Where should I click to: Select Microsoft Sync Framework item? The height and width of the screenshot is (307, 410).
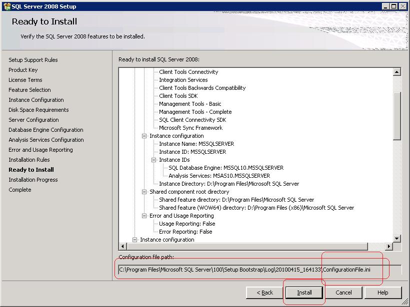(x=190, y=128)
